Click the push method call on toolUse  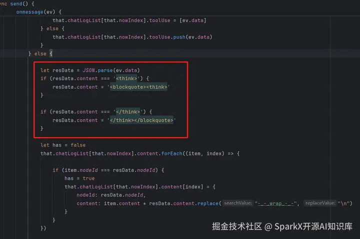[179, 37]
